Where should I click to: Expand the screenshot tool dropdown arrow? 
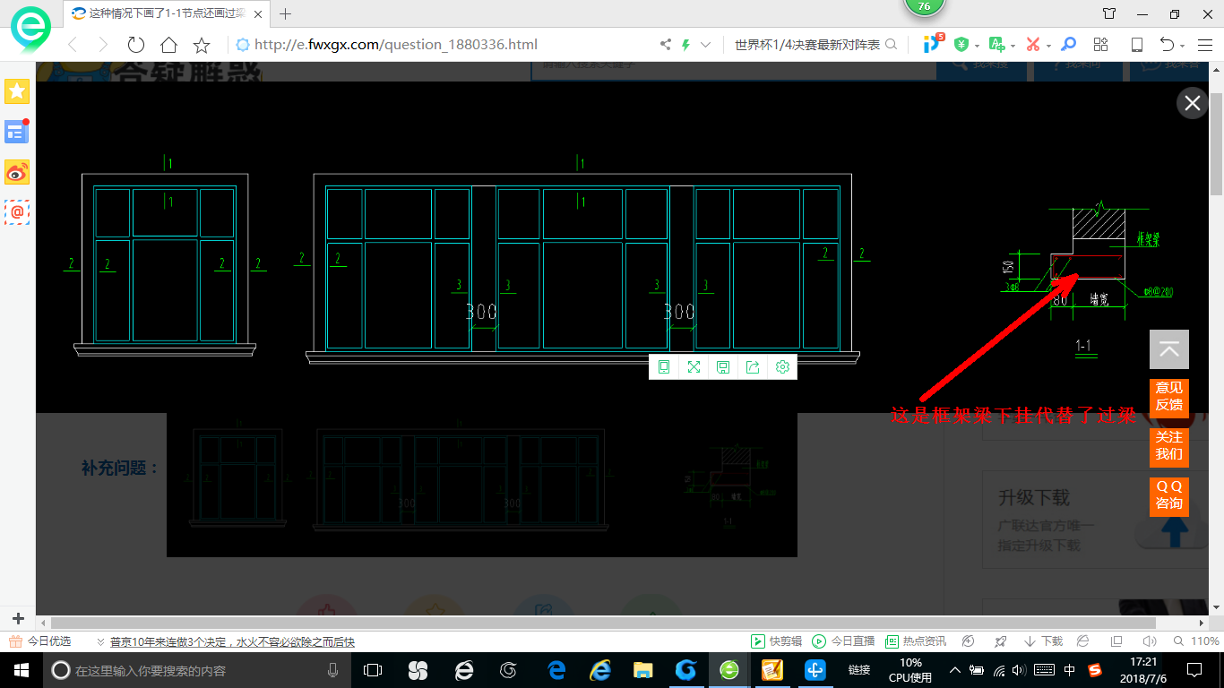[1048, 46]
